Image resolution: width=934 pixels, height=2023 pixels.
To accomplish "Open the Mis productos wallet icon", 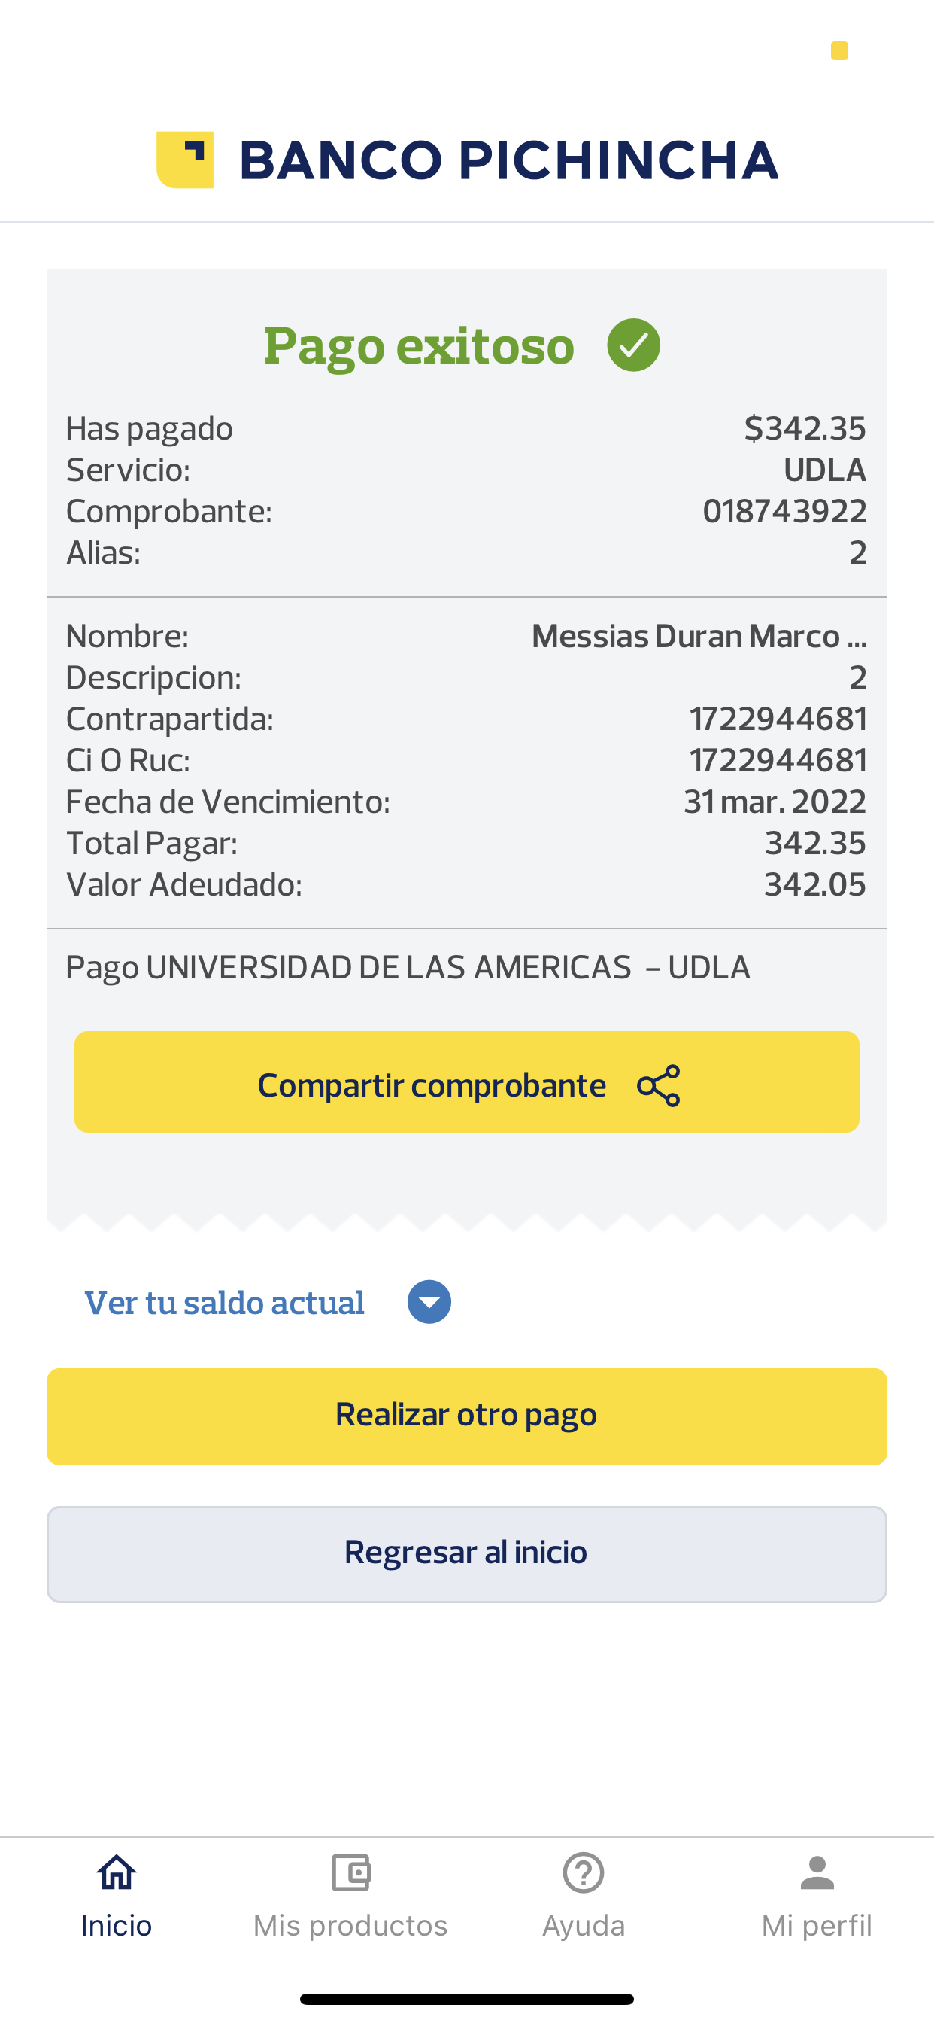I will 350,1873.
